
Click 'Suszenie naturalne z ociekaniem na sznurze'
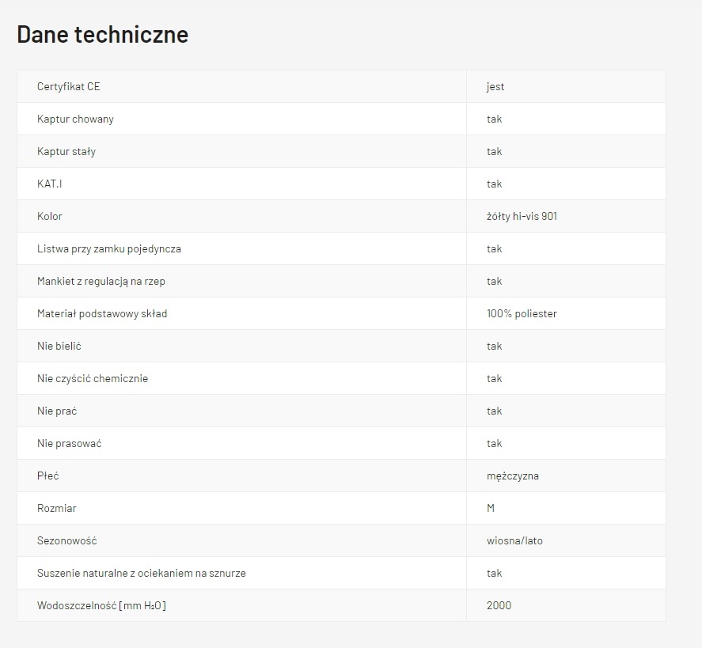tap(142, 573)
